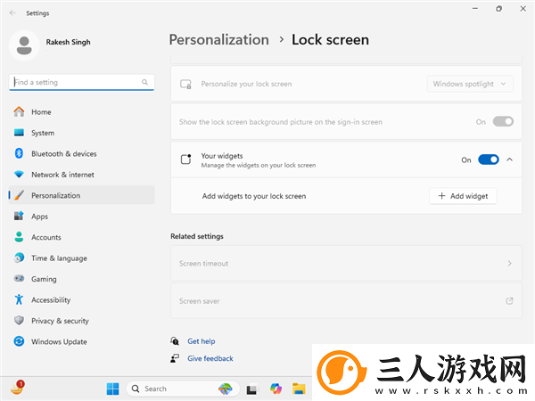Click the magnifier icon in Find a setting
The width and height of the screenshot is (535, 401).
144,82
